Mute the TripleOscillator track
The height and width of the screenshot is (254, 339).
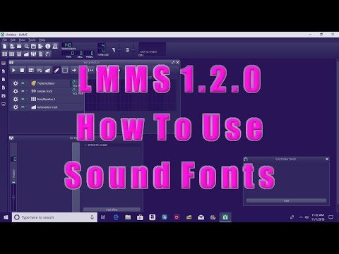tap(23, 83)
